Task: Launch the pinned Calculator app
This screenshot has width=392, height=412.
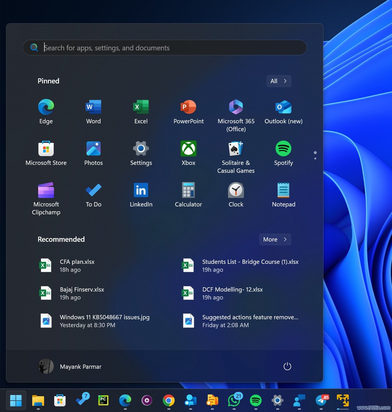Action: point(189,195)
